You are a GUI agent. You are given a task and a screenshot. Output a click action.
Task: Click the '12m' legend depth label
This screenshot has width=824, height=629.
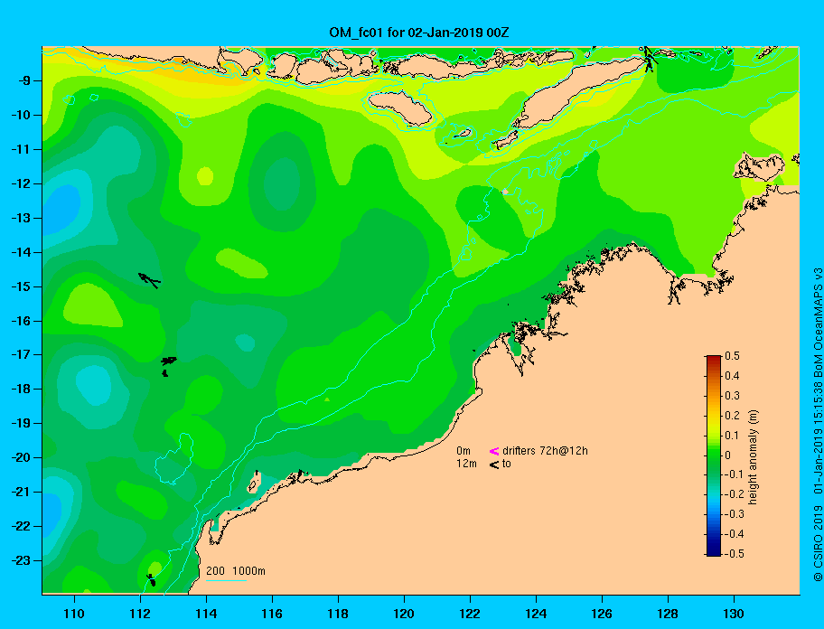coord(466,464)
